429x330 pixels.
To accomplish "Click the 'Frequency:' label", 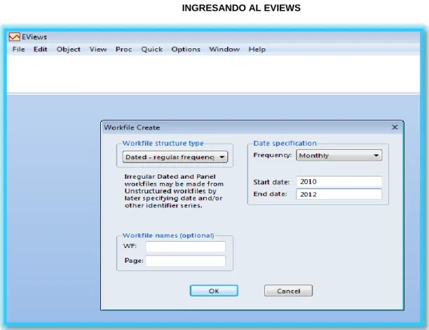I will coord(273,155).
